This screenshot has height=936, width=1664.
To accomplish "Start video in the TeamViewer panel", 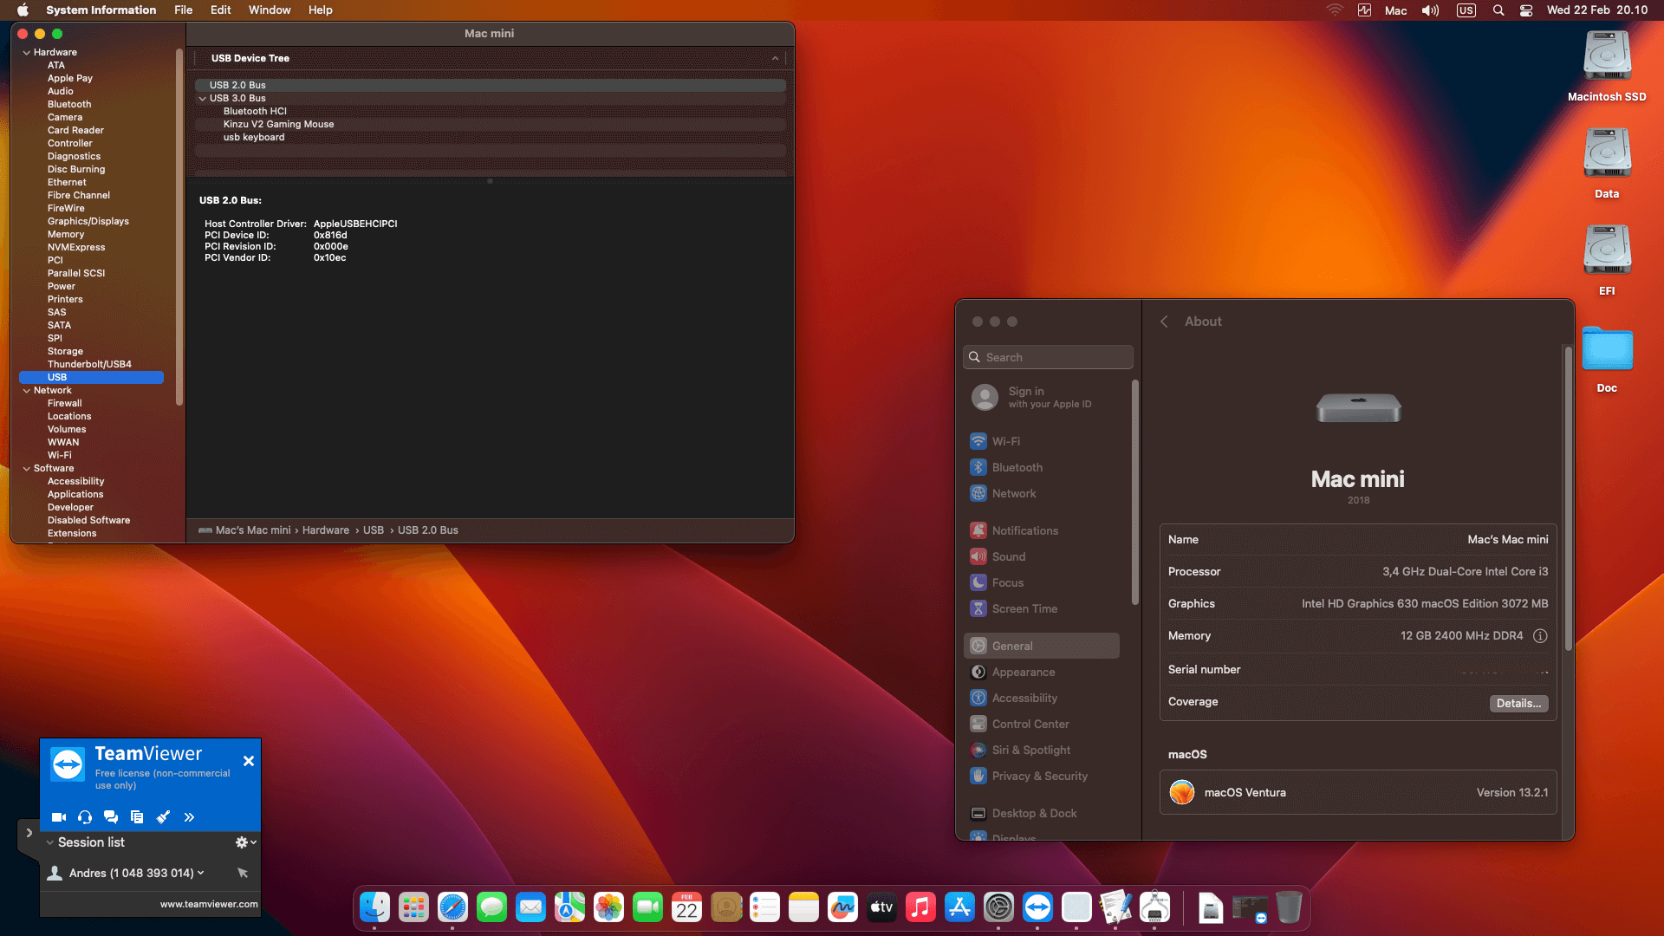I will click(59, 817).
